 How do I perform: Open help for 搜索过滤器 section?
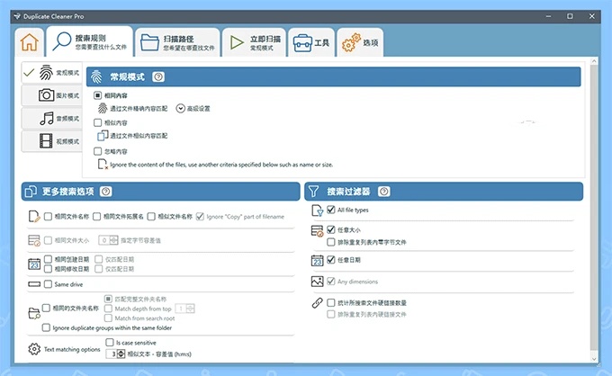(384, 192)
